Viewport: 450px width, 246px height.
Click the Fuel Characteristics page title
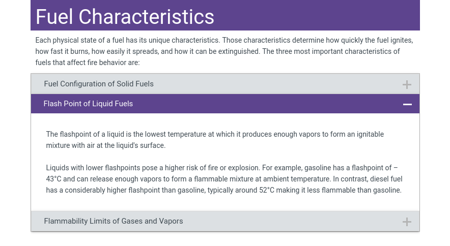tap(125, 16)
